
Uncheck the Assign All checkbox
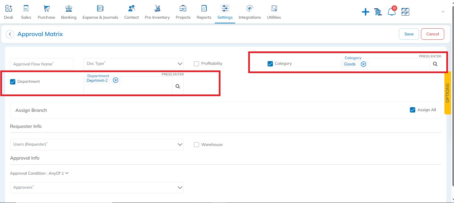point(413,110)
